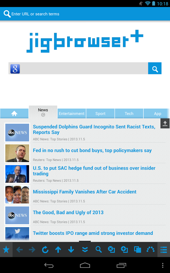Tap the down arrow in the toolbar

[x=71, y=250]
